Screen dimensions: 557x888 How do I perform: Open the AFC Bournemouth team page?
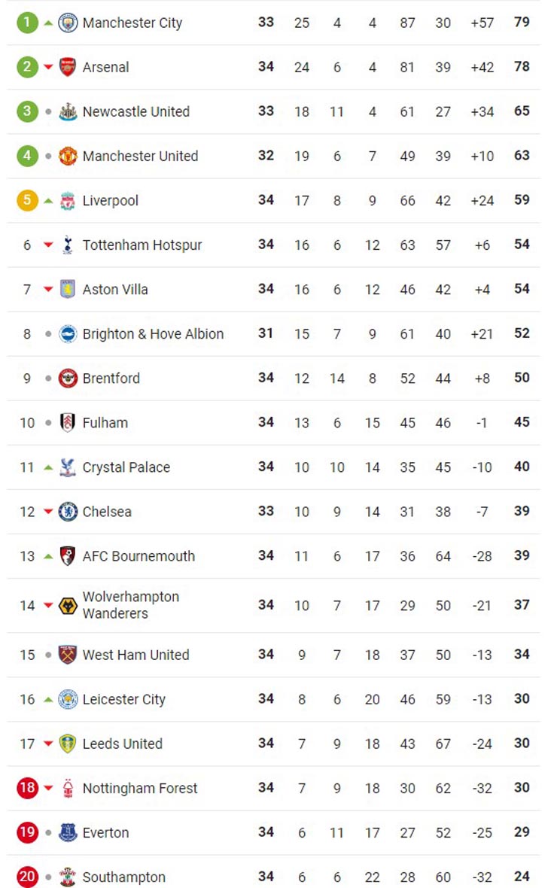[x=138, y=556]
